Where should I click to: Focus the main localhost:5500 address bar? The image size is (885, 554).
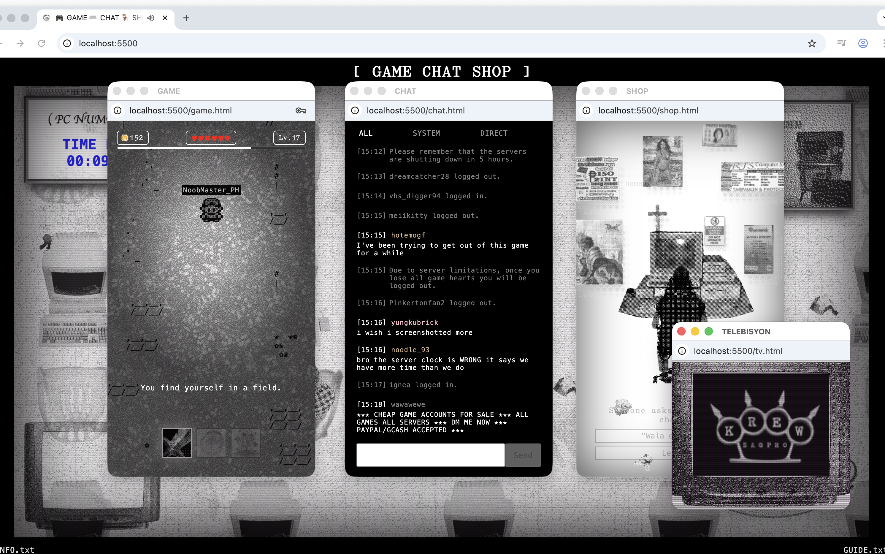441,43
